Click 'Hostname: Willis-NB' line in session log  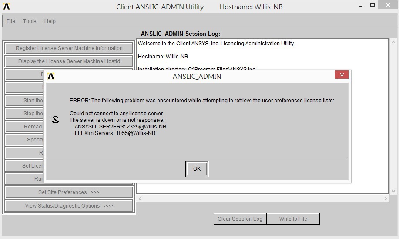[x=163, y=57]
